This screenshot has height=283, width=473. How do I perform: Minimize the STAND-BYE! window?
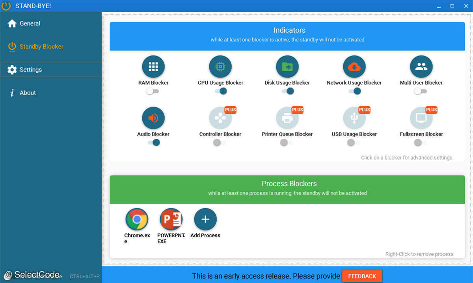439,6
